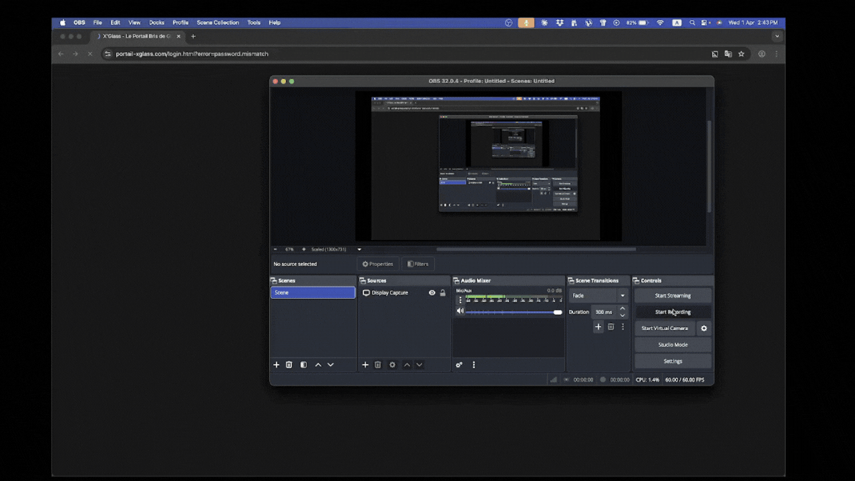Expand the preview scaling dropdown arrow
Image resolution: width=855 pixels, height=481 pixels.
[x=359, y=249]
